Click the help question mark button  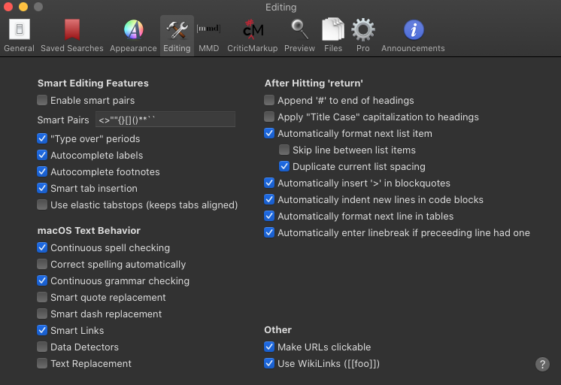(542, 364)
